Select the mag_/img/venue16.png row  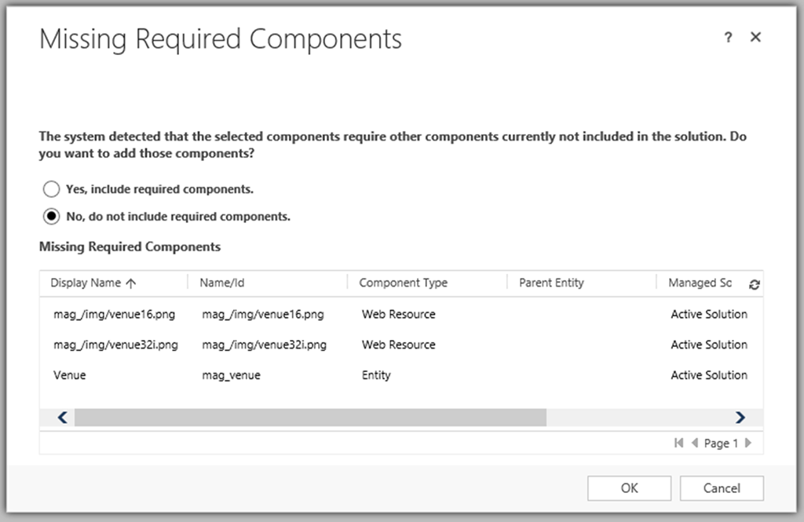click(x=115, y=314)
